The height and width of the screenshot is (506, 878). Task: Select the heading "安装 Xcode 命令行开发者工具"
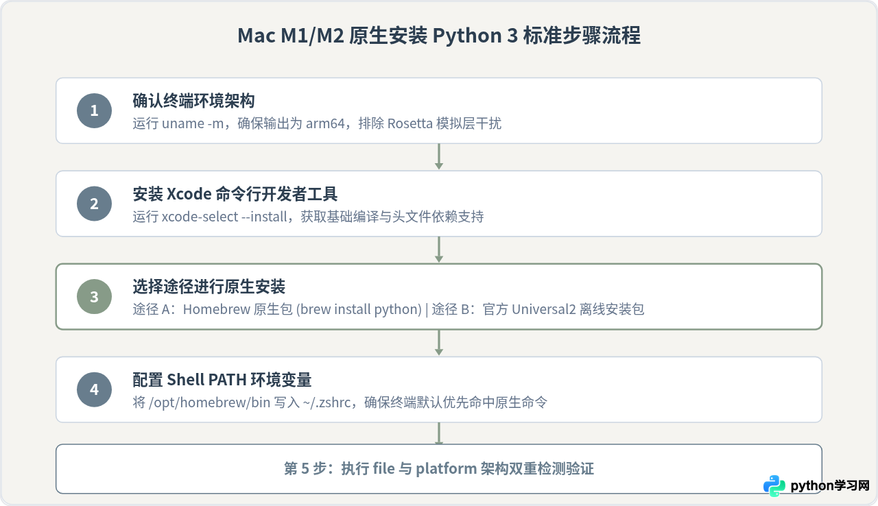pos(235,195)
